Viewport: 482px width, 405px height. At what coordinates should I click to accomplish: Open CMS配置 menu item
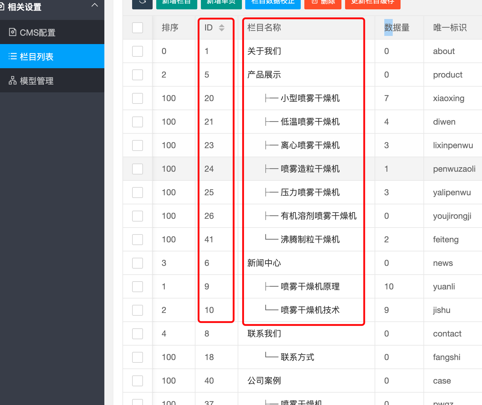[x=37, y=33]
